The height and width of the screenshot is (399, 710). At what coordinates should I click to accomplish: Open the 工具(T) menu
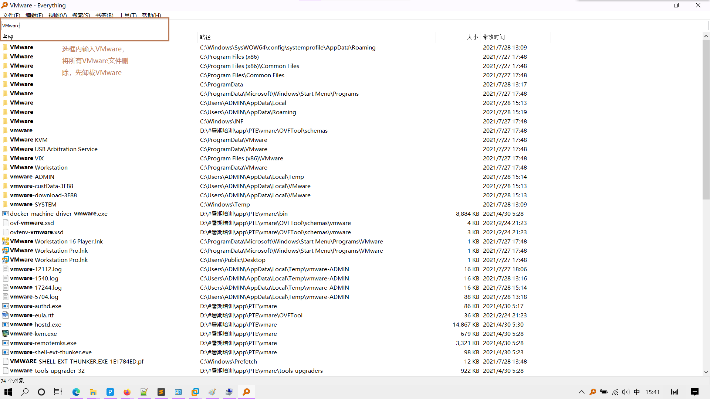coord(128,15)
